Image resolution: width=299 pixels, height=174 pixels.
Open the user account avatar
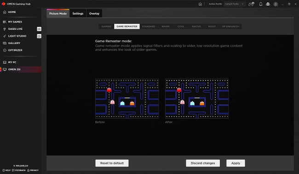[x=276, y=4]
